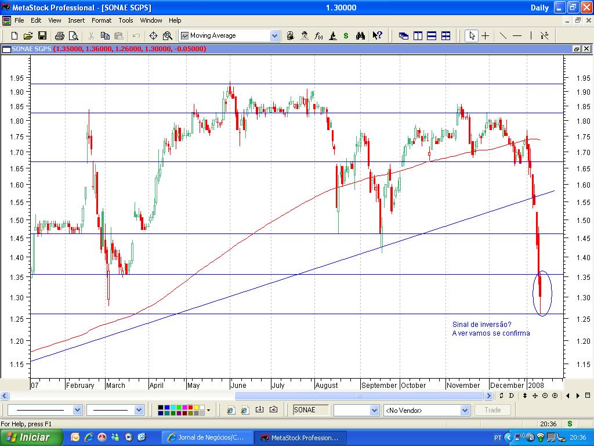Open Print Preview from the toolbar
Screen dimensions: 594x446
[74, 35]
